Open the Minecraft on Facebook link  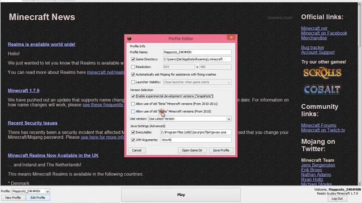(324, 33)
